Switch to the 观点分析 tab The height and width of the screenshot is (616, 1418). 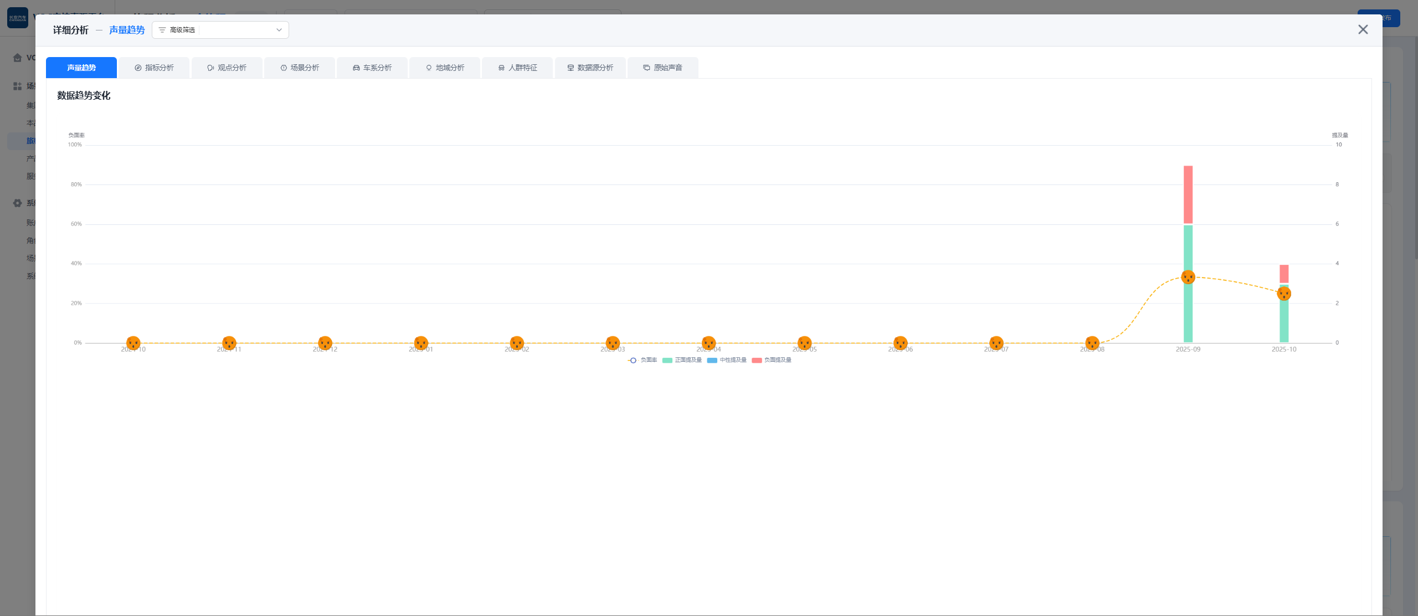[227, 68]
